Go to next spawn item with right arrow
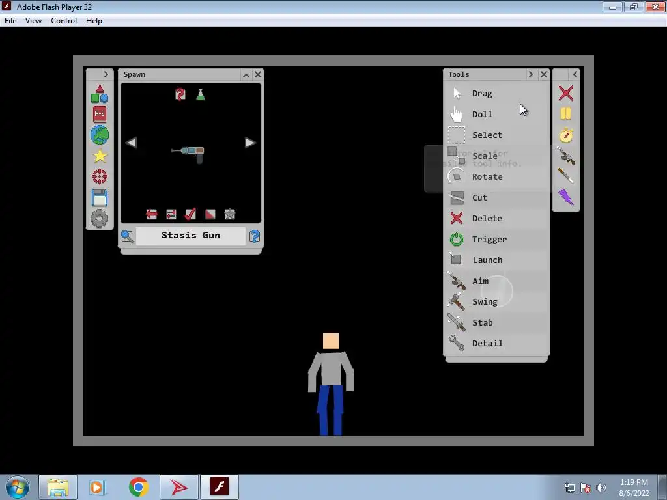The image size is (667, 500). (250, 143)
